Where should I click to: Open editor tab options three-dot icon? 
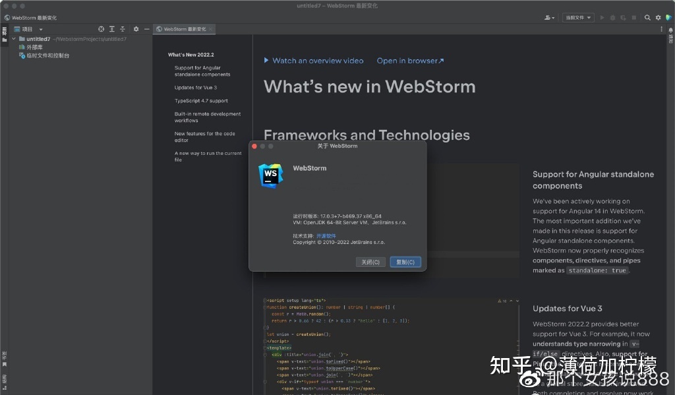click(662, 29)
